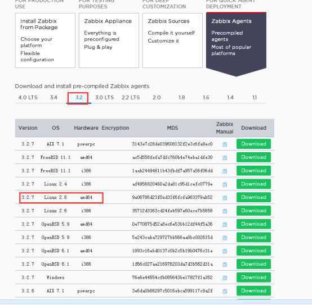Viewport: 312px width, 305px height.
Task: Download agent for OpenBSD 6.1 amd64
Action: pyautogui.click(x=253, y=251)
